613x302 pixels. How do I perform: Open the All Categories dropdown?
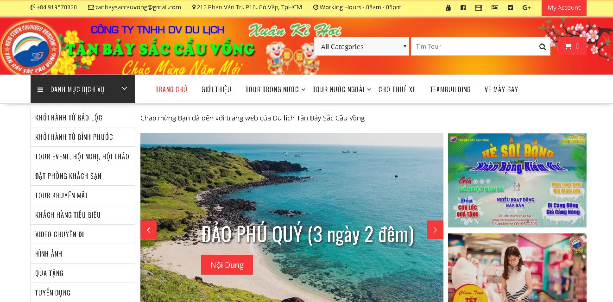(x=362, y=46)
